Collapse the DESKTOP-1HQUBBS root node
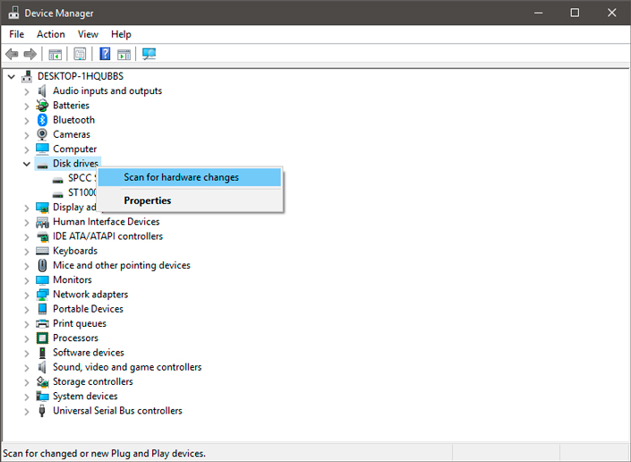This screenshot has height=462, width=631. click(12, 76)
